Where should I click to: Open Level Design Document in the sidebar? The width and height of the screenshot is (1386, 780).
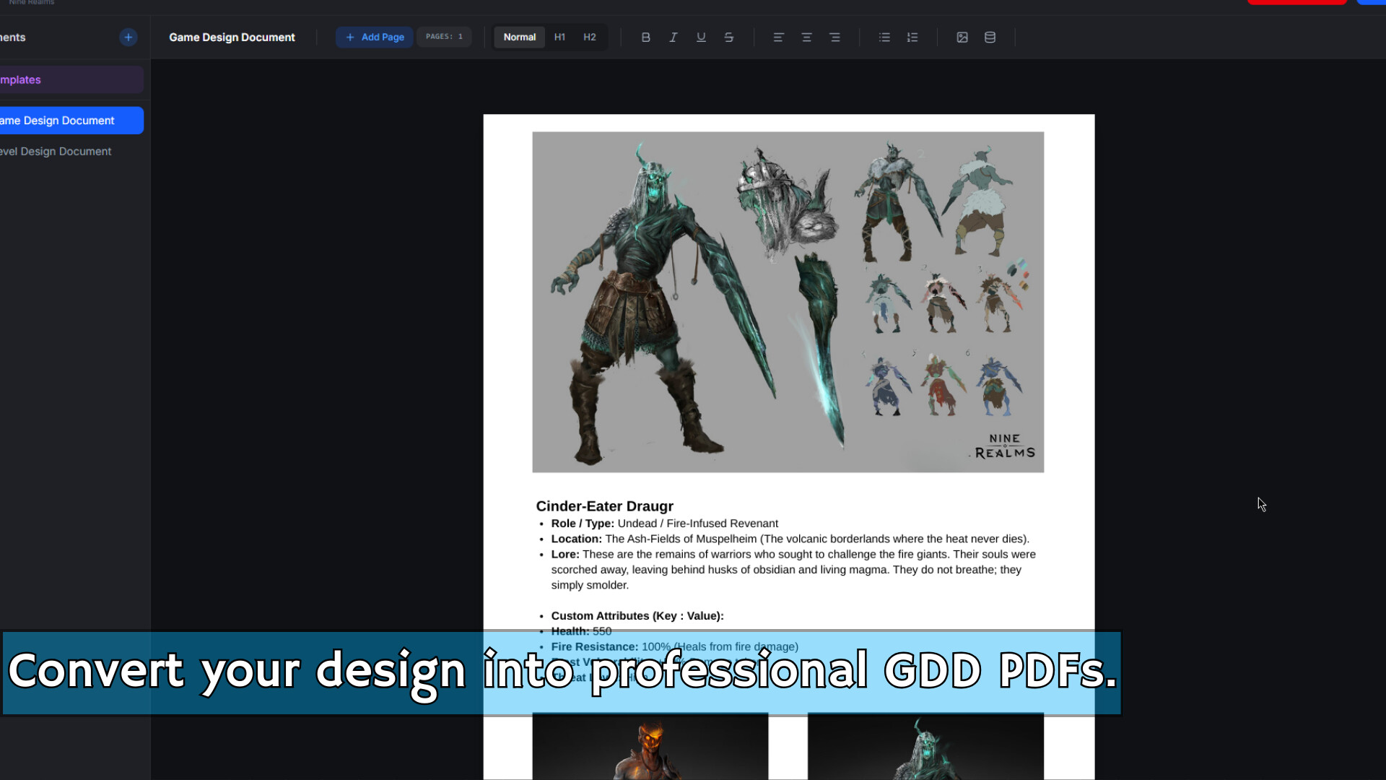56,152
